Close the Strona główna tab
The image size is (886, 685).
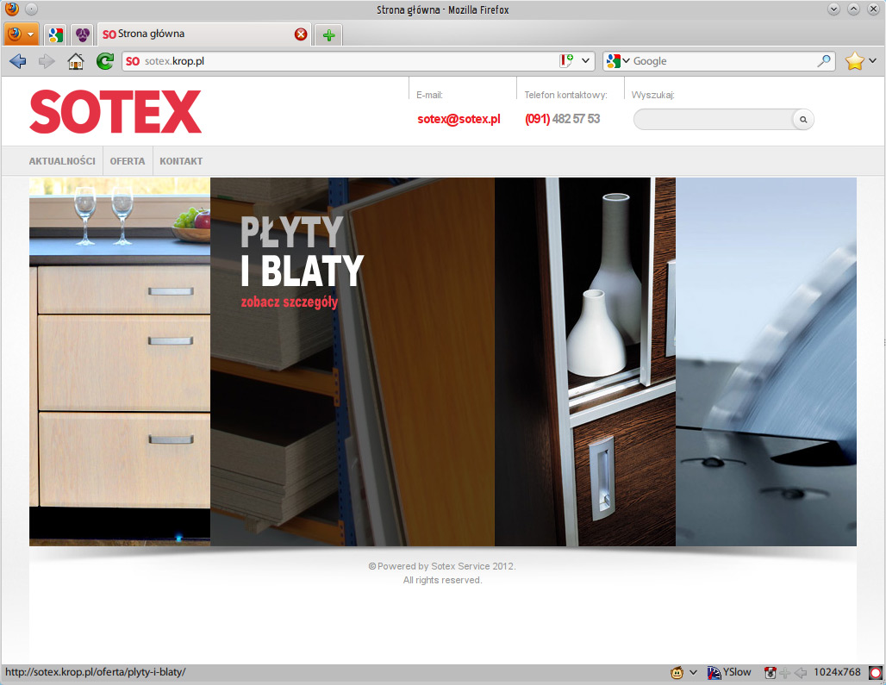pyautogui.click(x=301, y=34)
